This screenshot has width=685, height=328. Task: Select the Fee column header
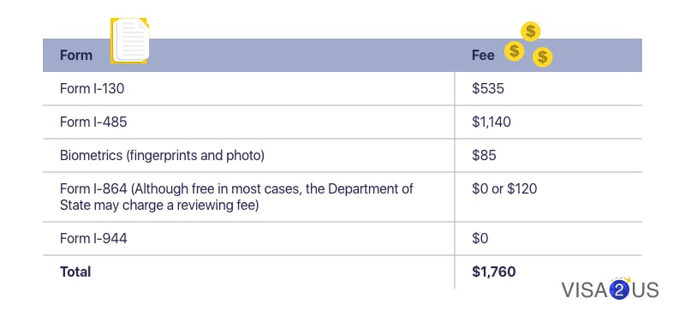click(x=483, y=55)
